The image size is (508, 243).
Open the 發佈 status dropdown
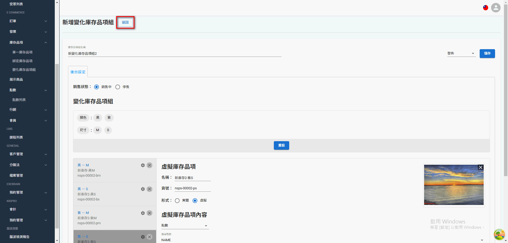(461, 53)
